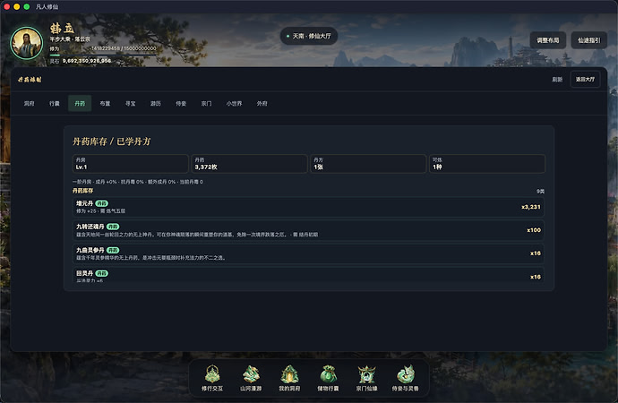
Task: Click the 丹药炼制 panel title
Action: (30, 80)
